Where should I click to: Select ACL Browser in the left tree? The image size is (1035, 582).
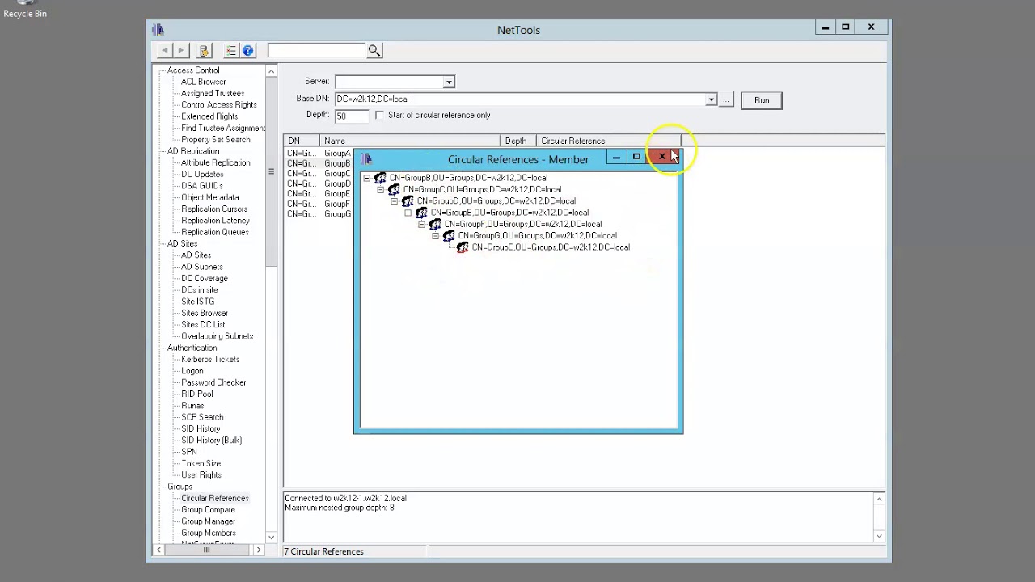pyautogui.click(x=203, y=82)
